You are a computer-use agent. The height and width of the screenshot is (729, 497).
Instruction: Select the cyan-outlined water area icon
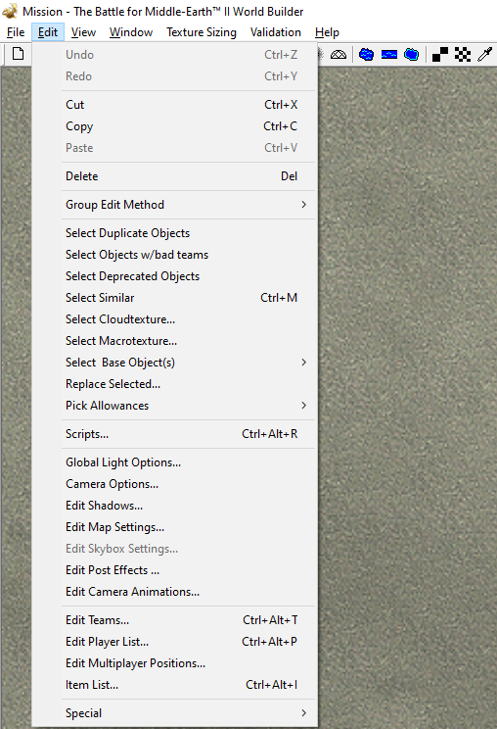(411, 55)
